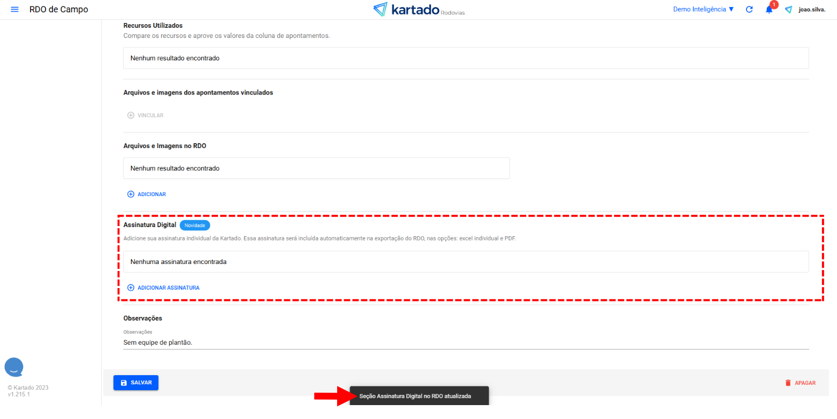The image size is (837, 419).
Task: Click the VINCULAR button
Action: pos(146,115)
